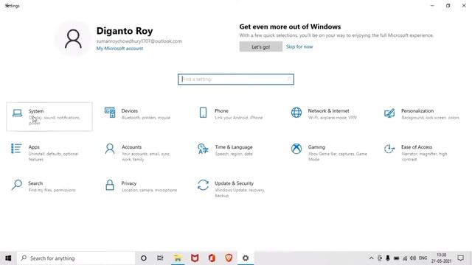
Task: Open the Privacy padlock icon
Action: 110,185
